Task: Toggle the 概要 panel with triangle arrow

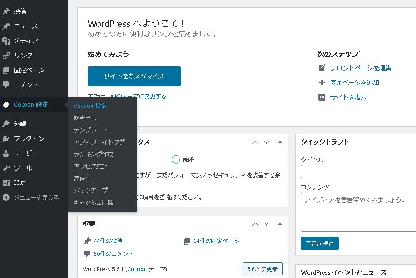Action: click(280, 224)
